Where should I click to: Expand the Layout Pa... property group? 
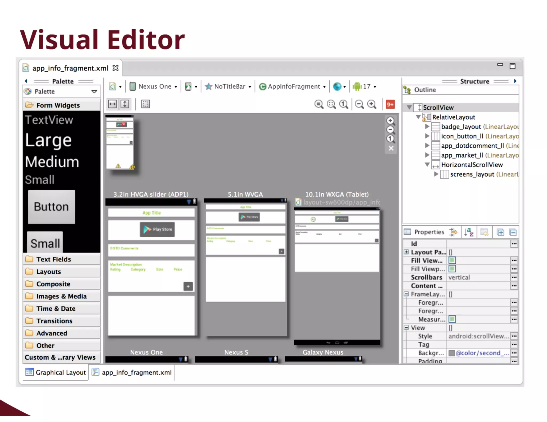(x=406, y=252)
